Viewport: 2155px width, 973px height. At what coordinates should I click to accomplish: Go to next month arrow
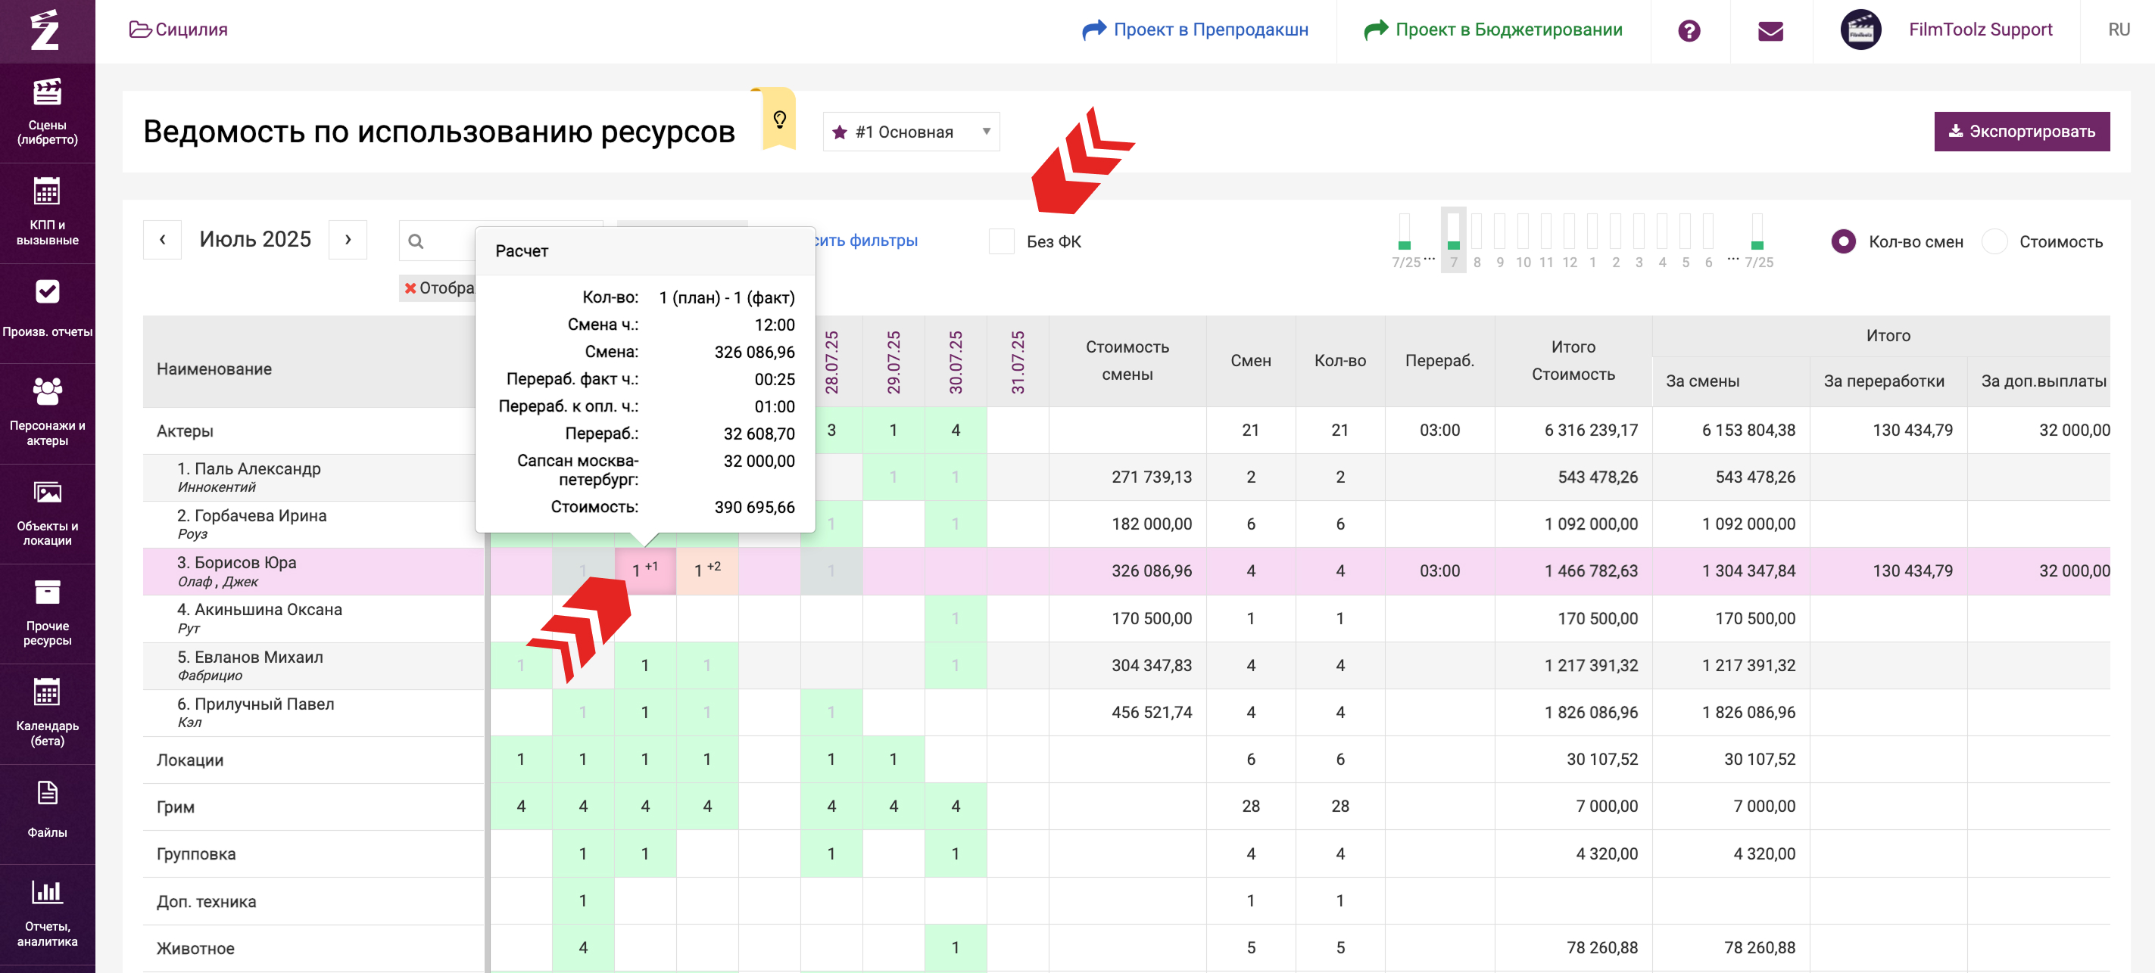click(348, 239)
